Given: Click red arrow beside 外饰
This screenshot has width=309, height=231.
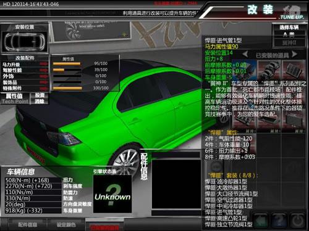Looking at the screenshot, I should [44, 76].
